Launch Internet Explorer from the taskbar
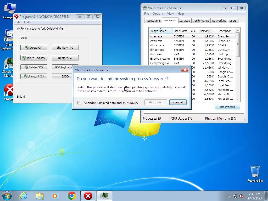The width and height of the screenshot is (268, 201). click(x=23, y=196)
